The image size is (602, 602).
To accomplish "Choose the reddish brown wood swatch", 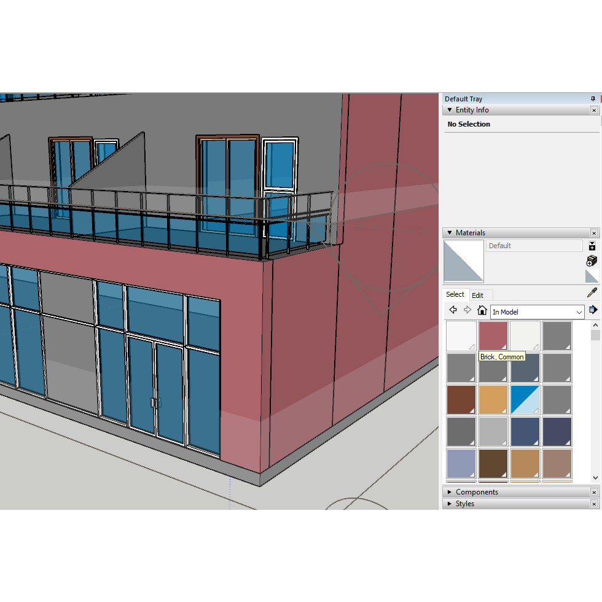I will [x=461, y=400].
